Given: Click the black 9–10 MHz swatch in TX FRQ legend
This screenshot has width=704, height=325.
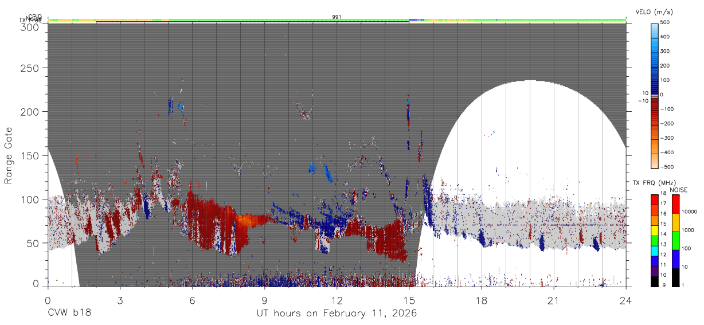Looking at the screenshot, I should pos(655,281).
